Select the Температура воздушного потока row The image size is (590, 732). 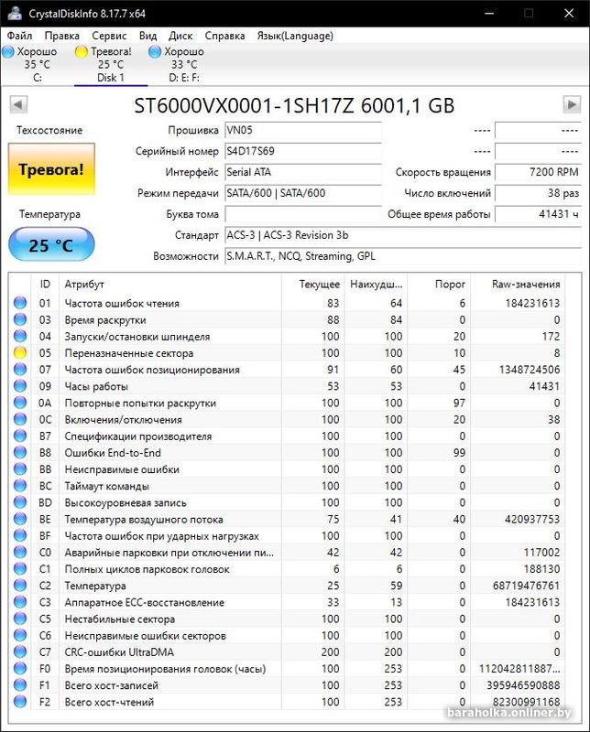click(x=287, y=519)
